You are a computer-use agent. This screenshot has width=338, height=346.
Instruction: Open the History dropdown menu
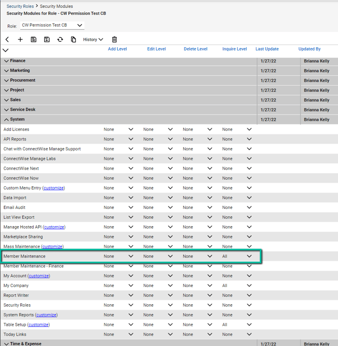93,39
